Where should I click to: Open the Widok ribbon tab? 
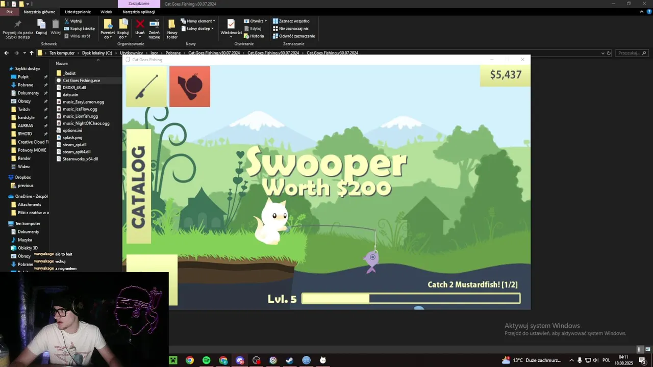click(106, 12)
